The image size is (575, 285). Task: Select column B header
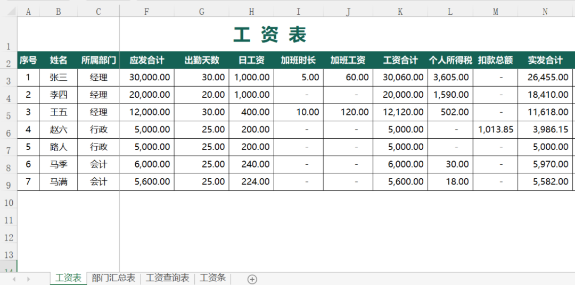[x=59, y=12]
